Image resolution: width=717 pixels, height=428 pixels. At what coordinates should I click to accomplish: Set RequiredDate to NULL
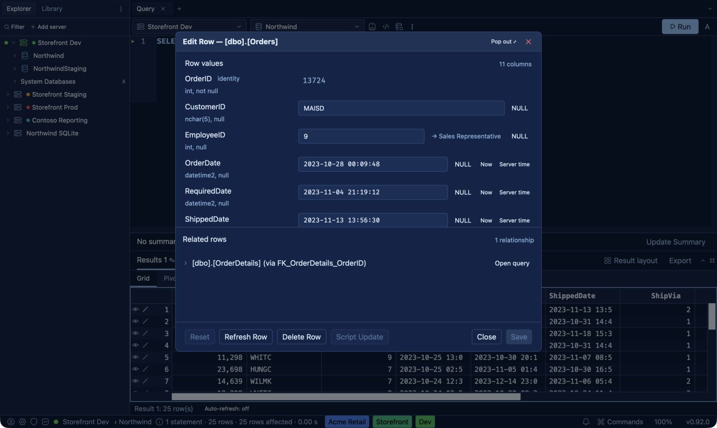(463, 192)
